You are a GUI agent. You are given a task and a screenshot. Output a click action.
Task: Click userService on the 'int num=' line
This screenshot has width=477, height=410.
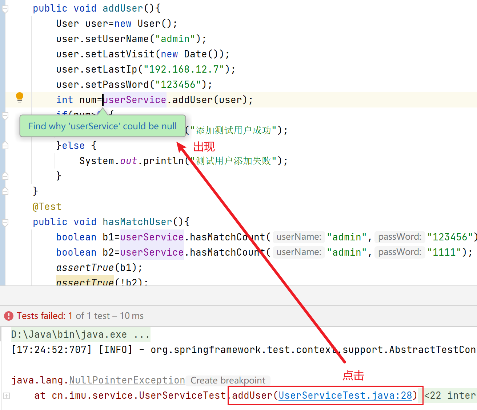(x=135, y=100)
